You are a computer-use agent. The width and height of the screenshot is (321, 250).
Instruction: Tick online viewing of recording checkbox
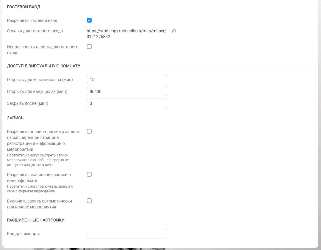click(89, 131)
